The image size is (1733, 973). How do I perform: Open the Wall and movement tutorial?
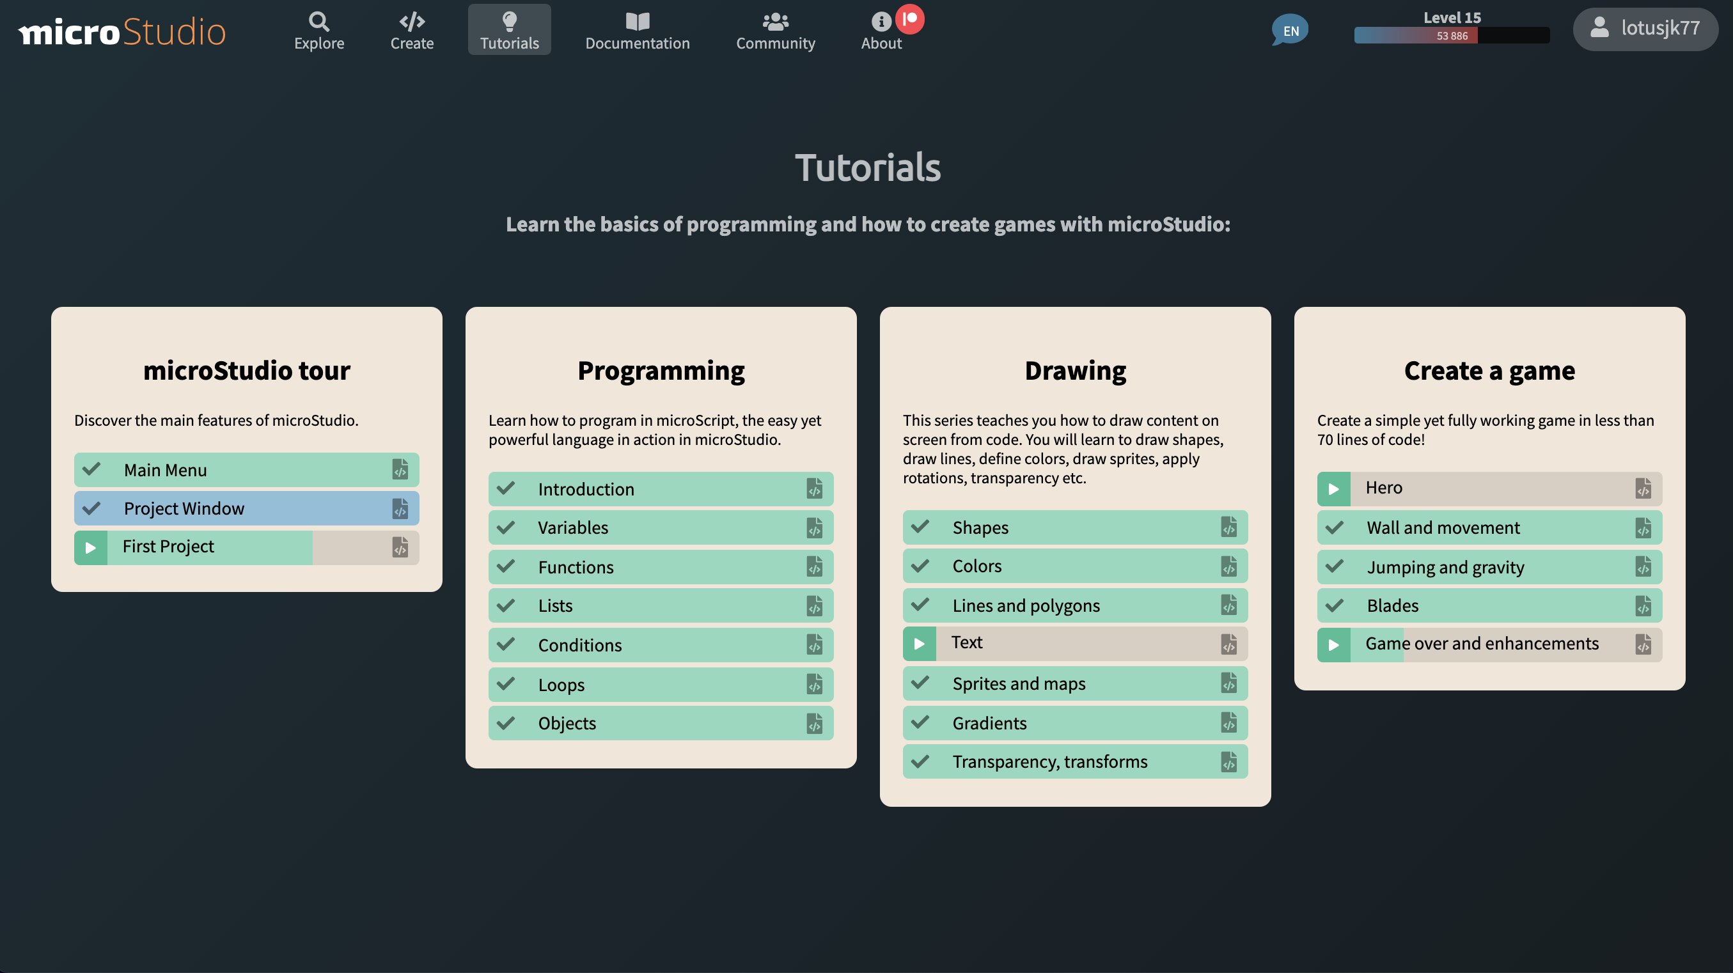coord(1489,527)
